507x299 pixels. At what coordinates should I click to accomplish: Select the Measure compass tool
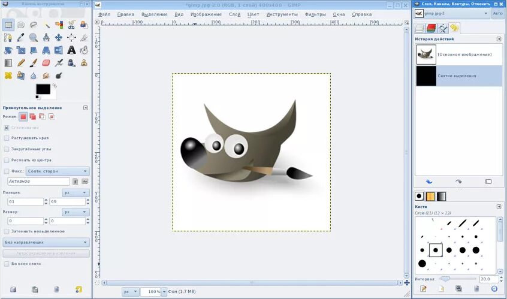46,38
